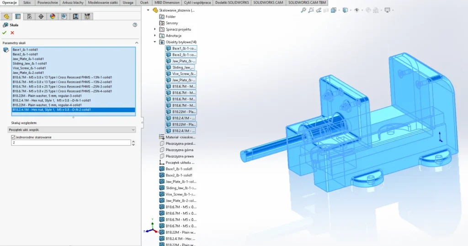Click the Section View icon
Screen dimensions: 468x246
326,10
